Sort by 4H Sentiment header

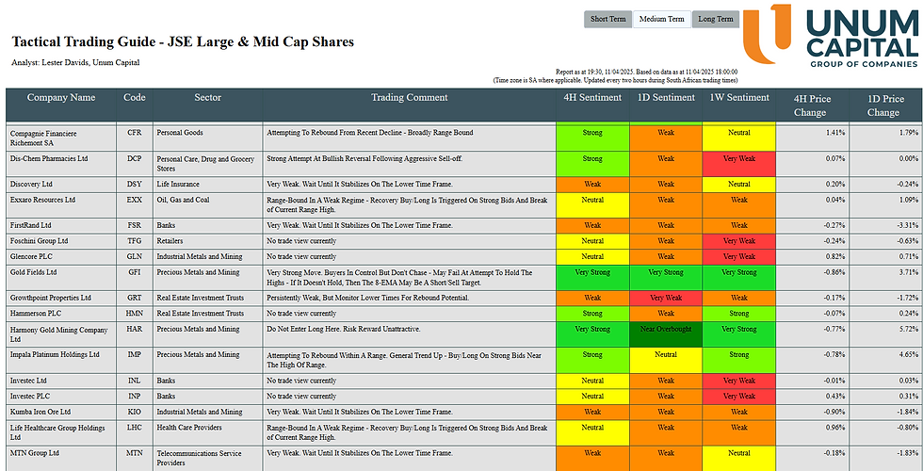tap(591, 97)
